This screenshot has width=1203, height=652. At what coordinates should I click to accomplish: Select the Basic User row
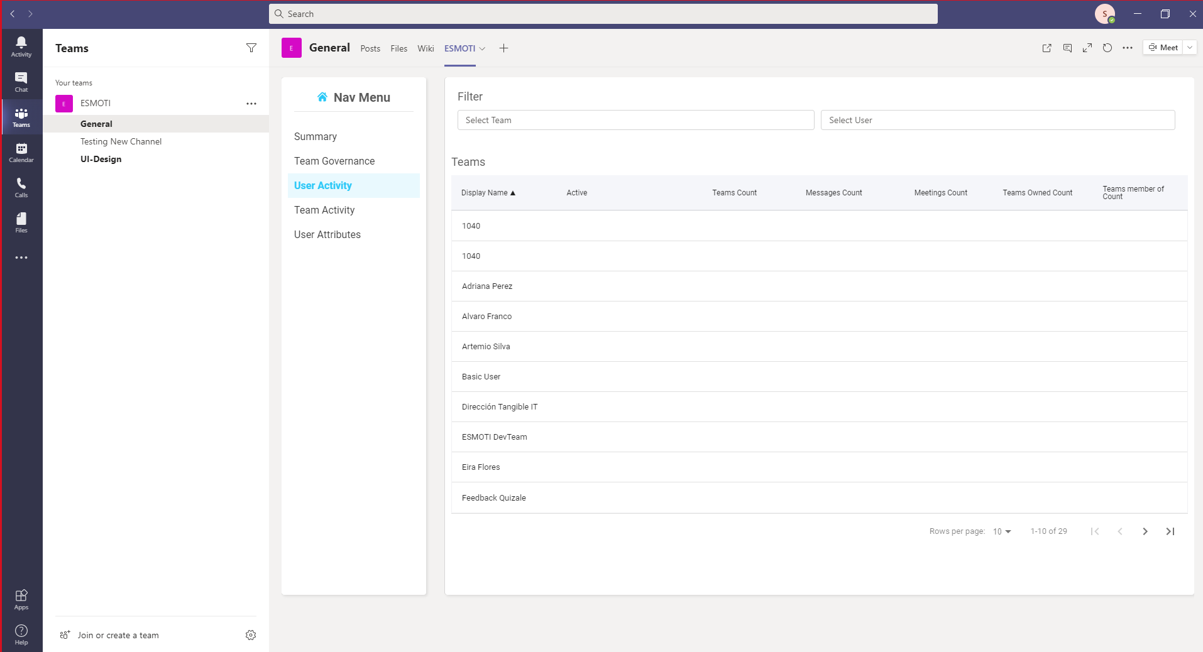click(x=820, y=377)
